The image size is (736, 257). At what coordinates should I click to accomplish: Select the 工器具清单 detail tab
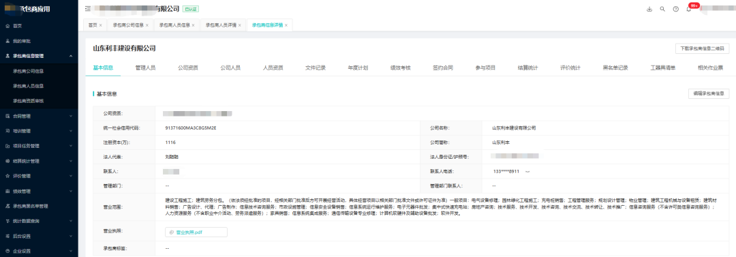click(663, 67)
